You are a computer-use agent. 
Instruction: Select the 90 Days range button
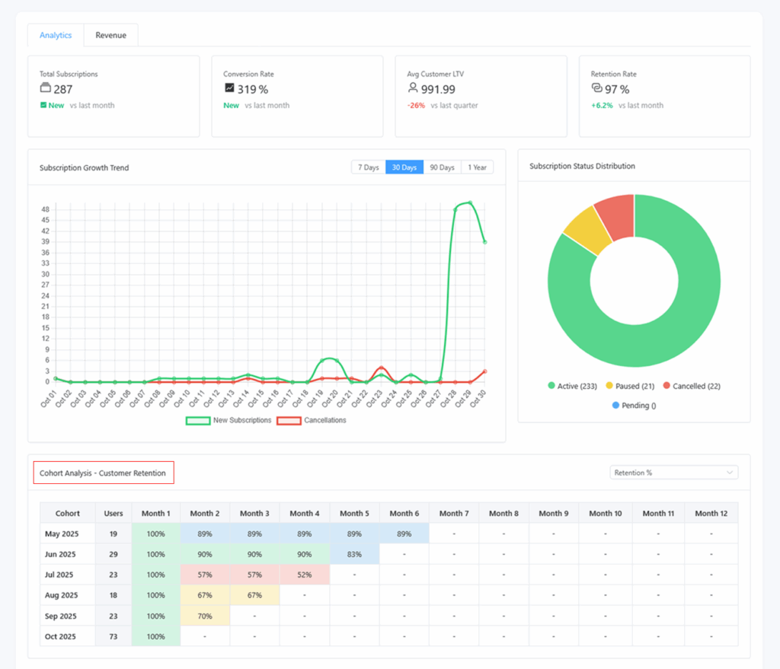coord(442,167)
